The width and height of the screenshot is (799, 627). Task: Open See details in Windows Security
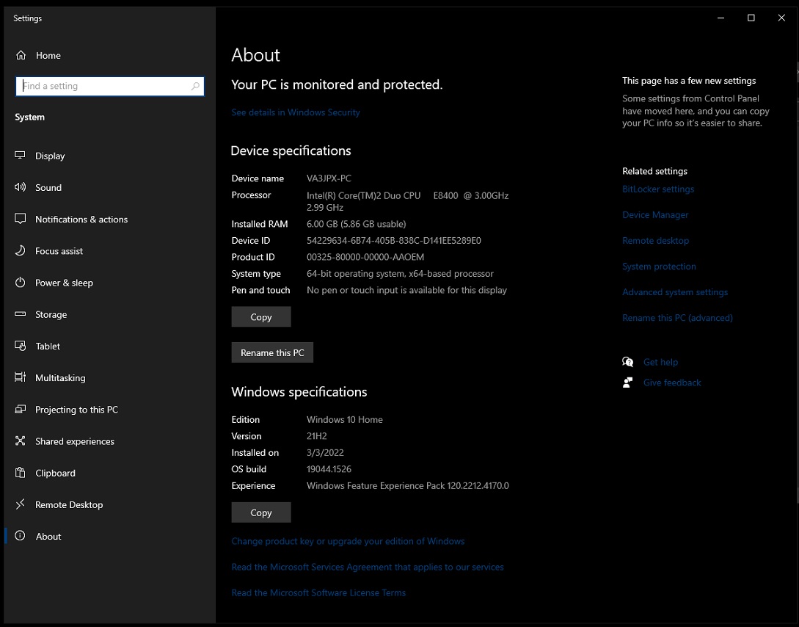coord(296,112)
